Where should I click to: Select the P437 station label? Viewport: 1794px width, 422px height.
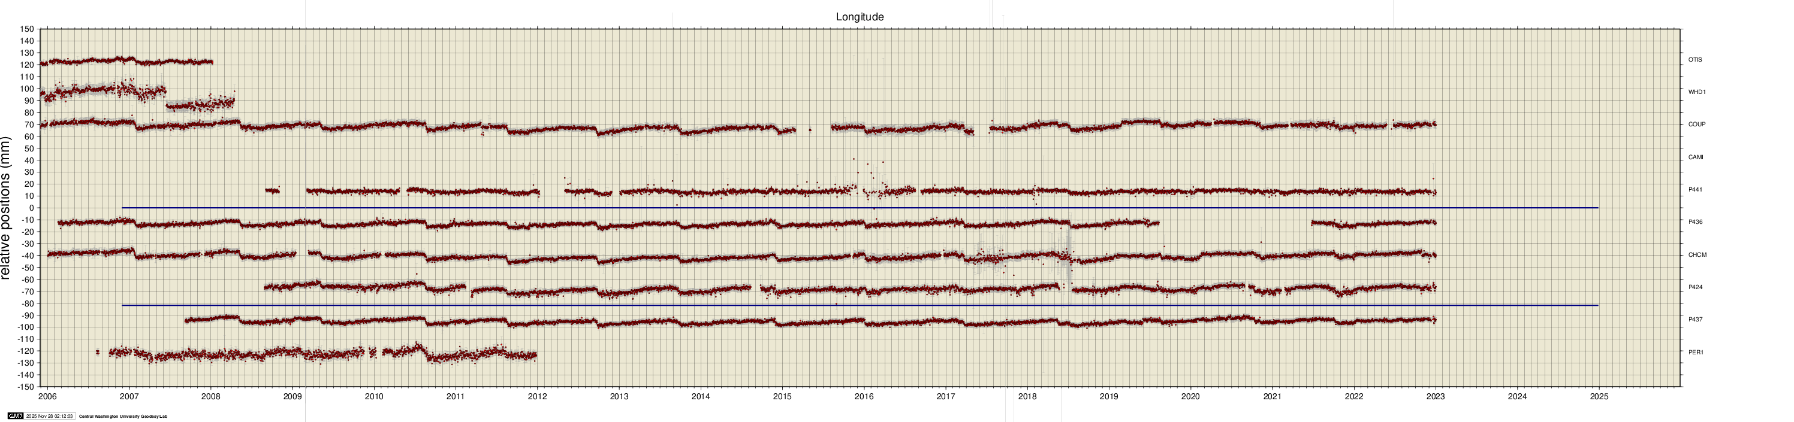tap(1695, 319)
